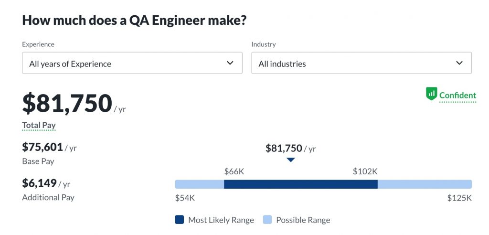Click right light-blue segment of salary bar

click(x=425, y=184)
